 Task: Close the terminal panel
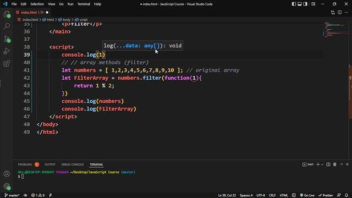pyautogui.click(x=347, y=164)
